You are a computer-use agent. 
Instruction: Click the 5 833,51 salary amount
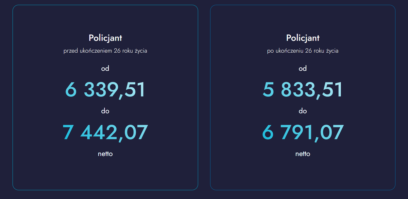click(x=303, y=90)
